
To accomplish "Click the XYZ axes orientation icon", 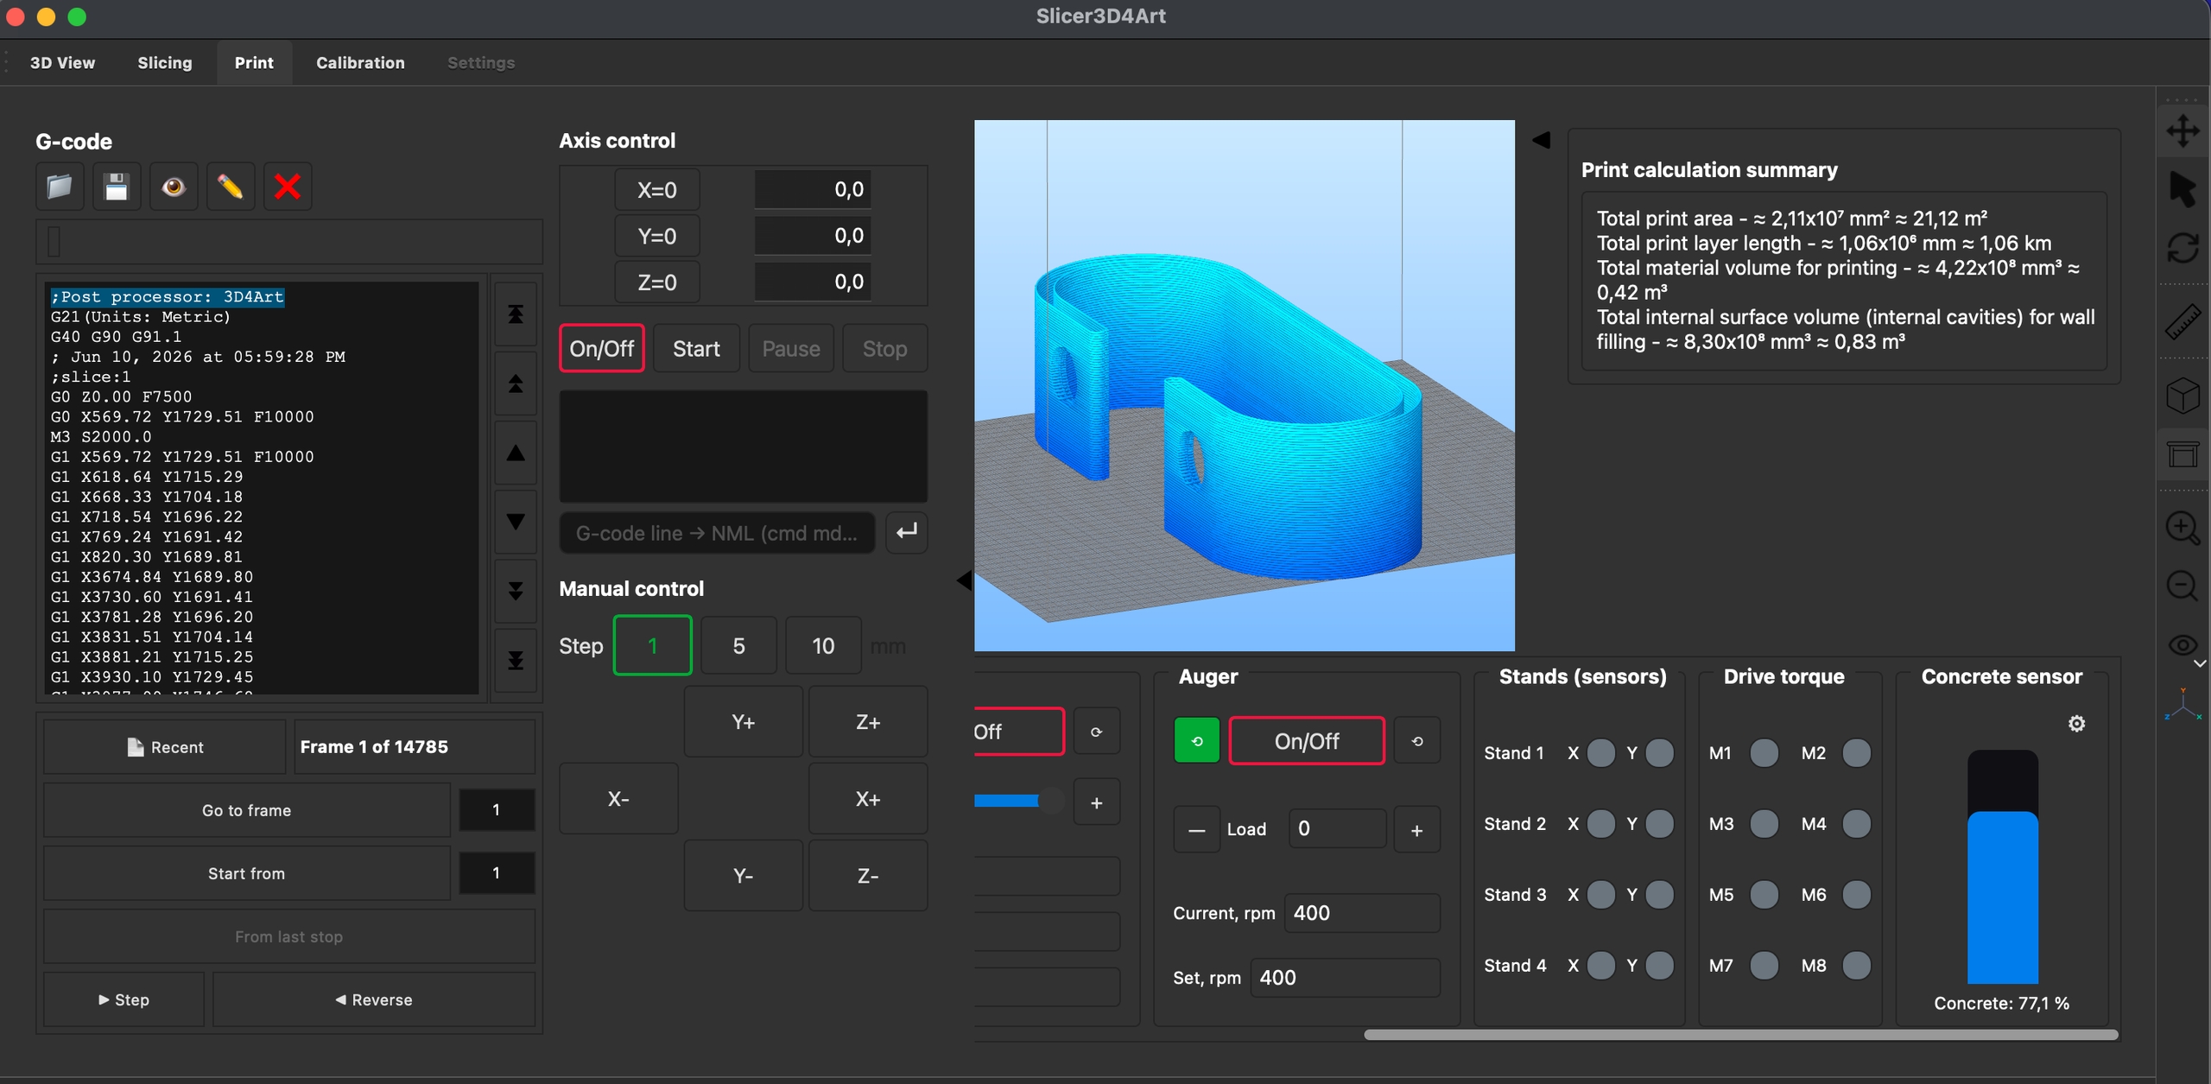I will 2182,706.
